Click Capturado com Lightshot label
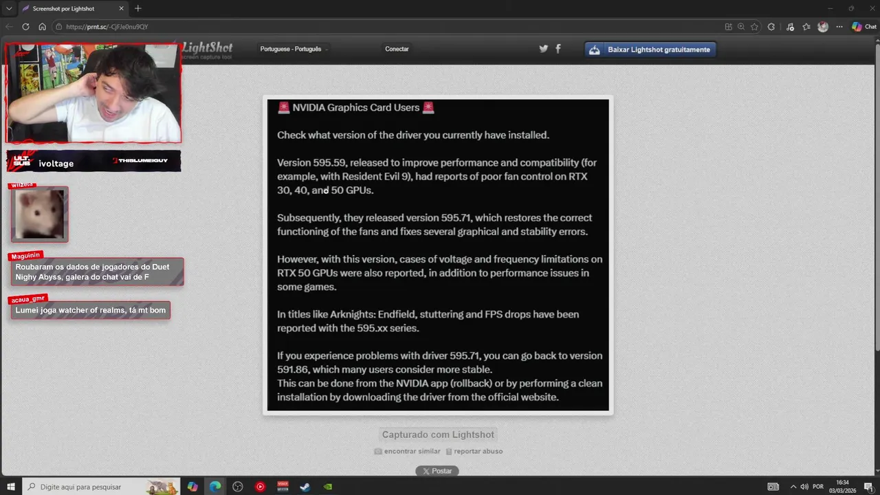Viewport: 880px width, 495px height. (x=438, y=434)
